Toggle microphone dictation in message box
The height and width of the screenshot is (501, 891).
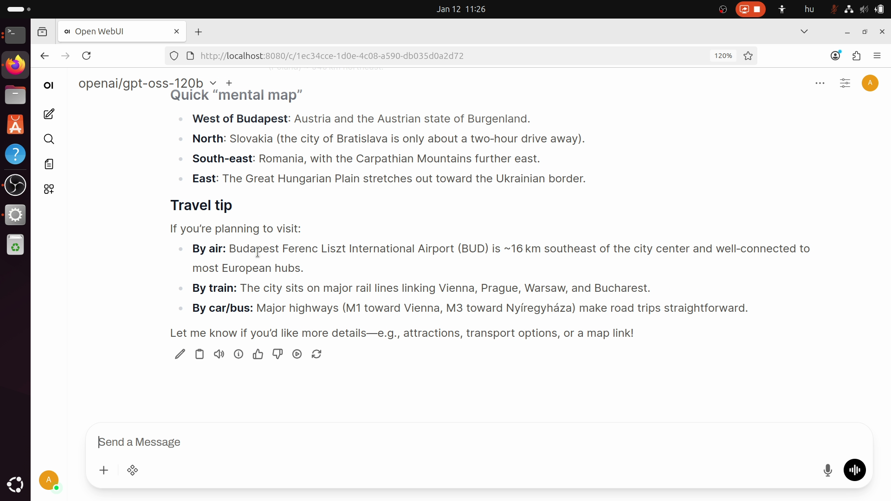click(x=827, y=470)
